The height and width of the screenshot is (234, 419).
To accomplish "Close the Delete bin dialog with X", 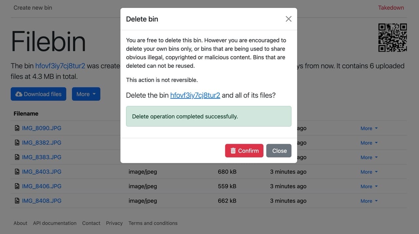I will point(288,19).
